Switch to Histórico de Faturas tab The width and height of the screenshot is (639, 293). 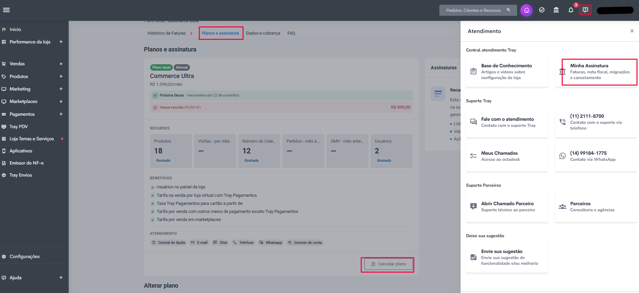tap(167, 33)
